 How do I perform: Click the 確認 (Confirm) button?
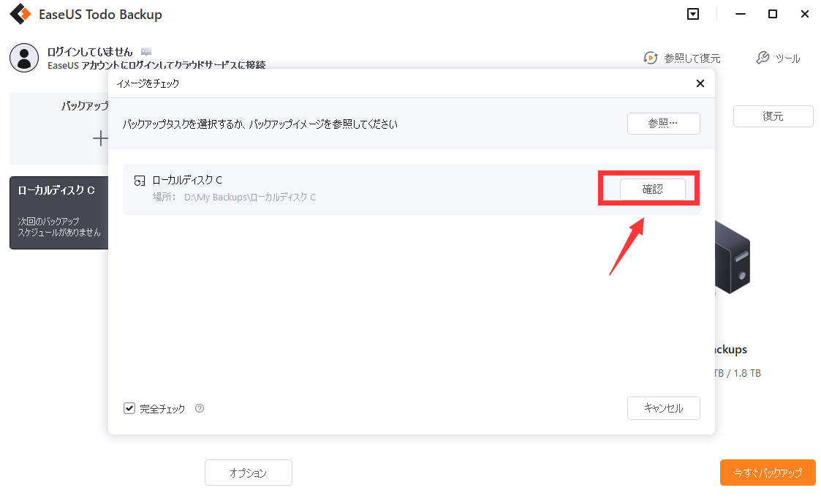click(x=654, y=189)
